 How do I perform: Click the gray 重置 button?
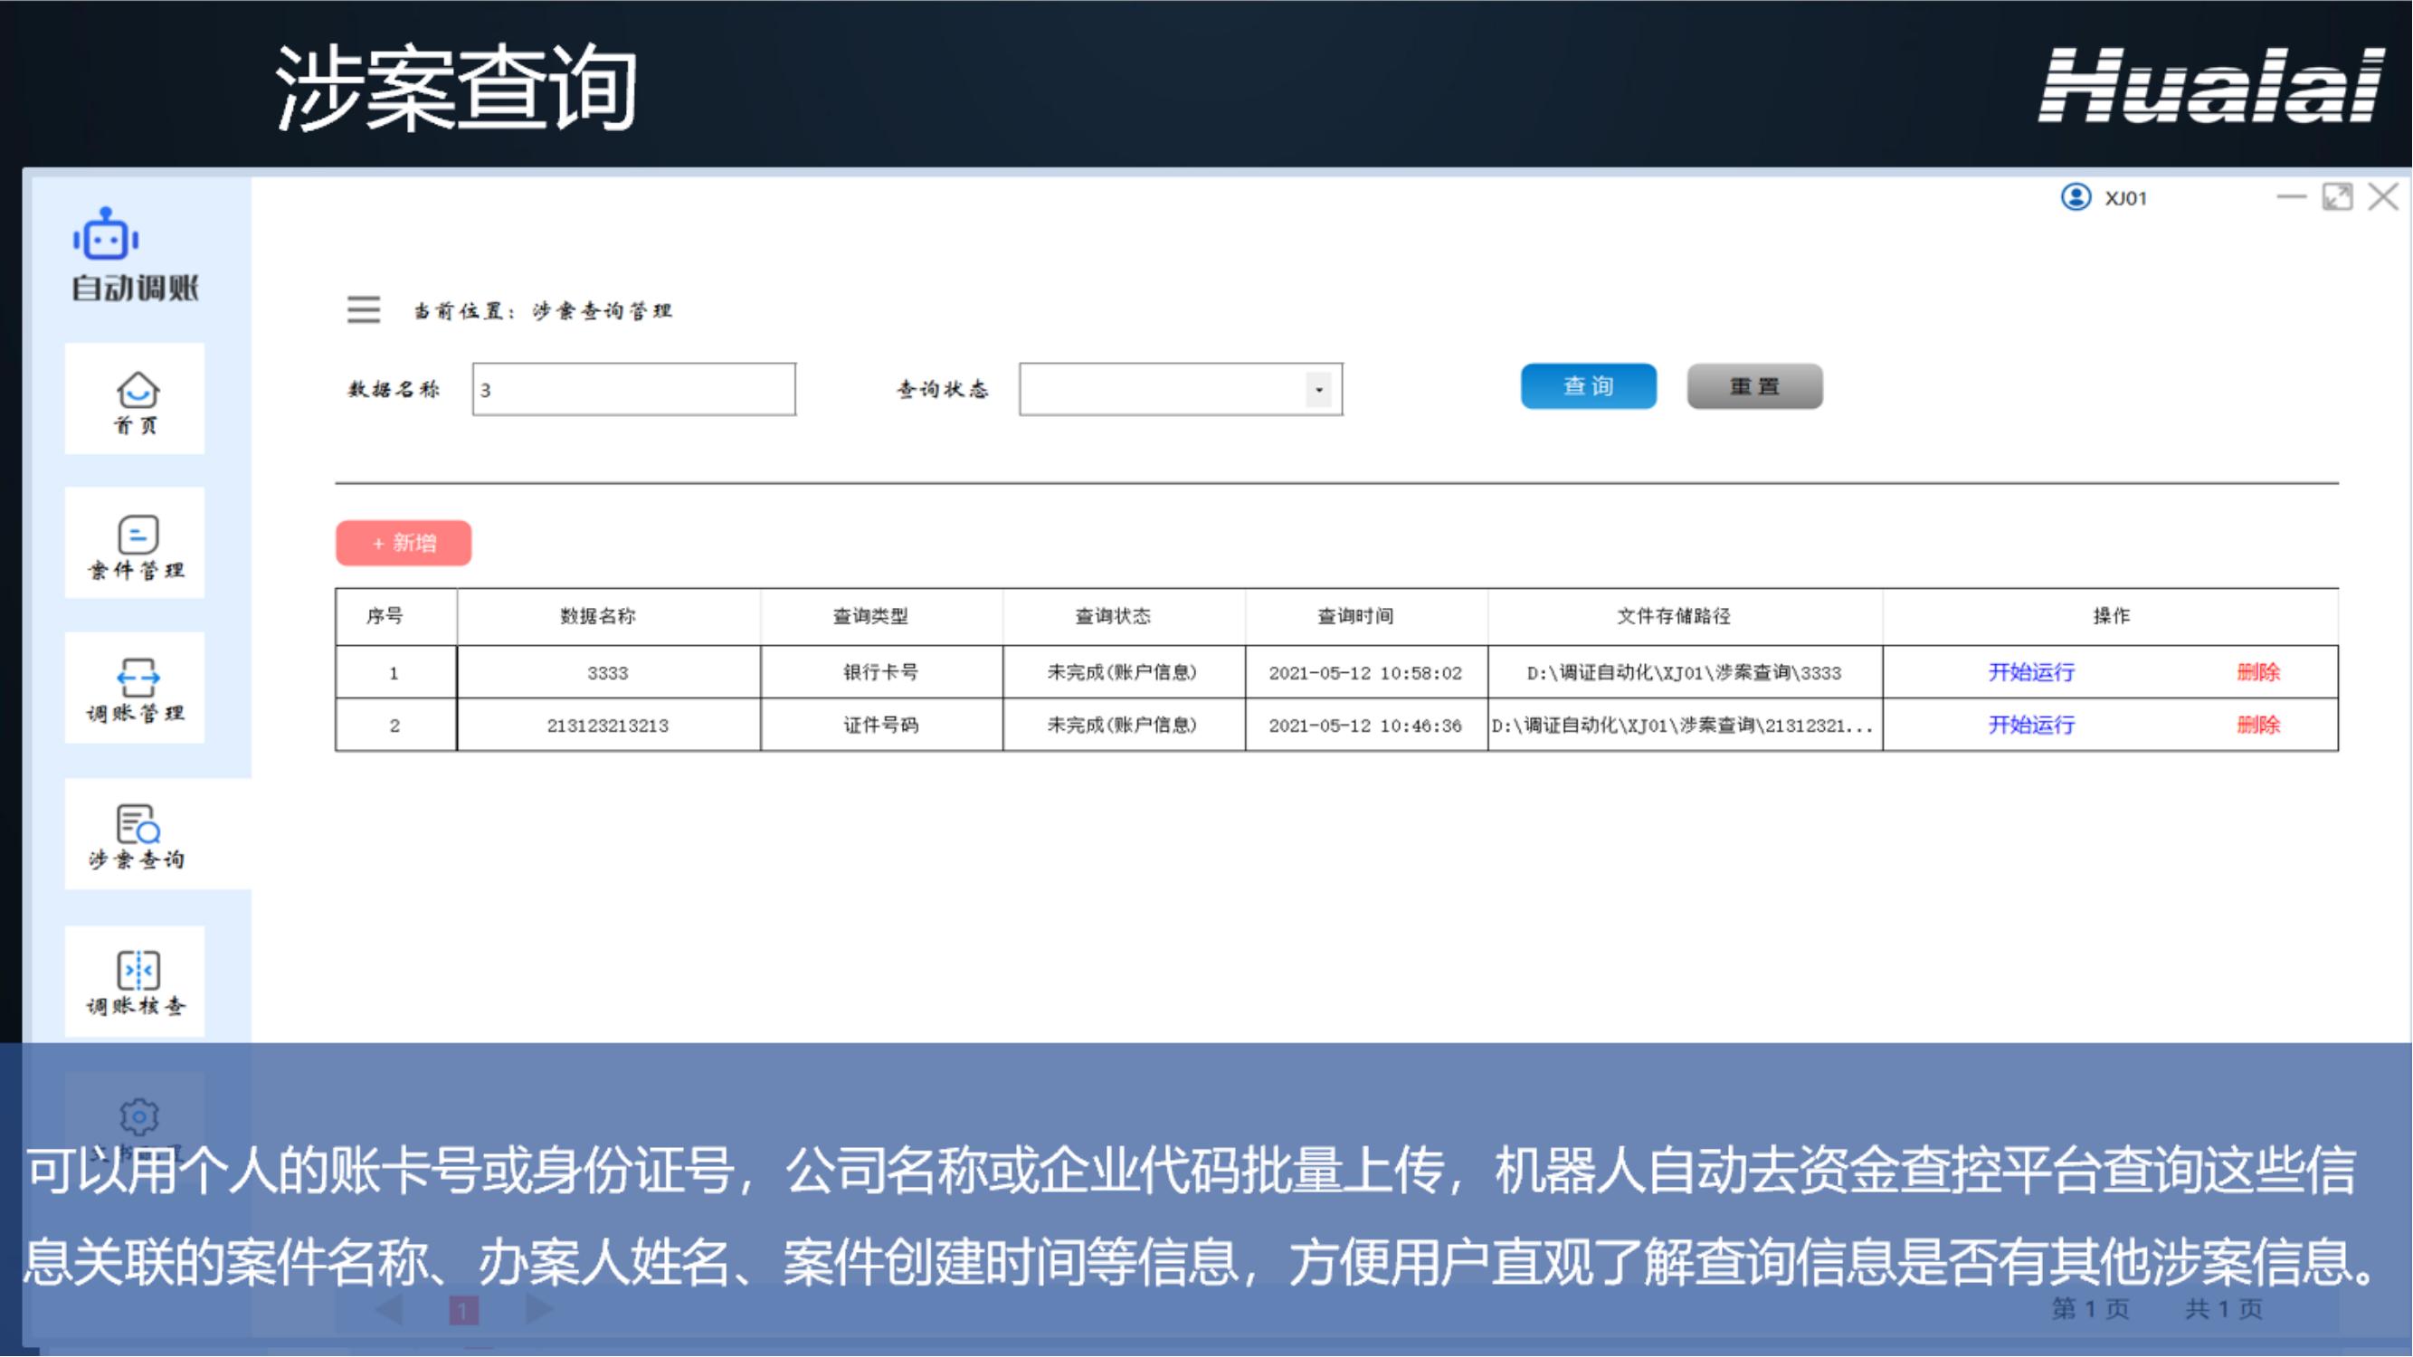(x=1755, y=387)
